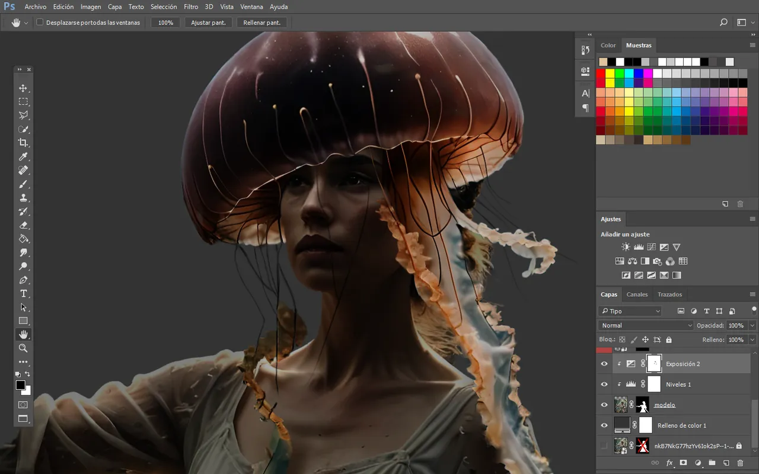Add a Levels adjustment from Ajustes
This screenshot has width=759, height=474.
click(639, 247)
